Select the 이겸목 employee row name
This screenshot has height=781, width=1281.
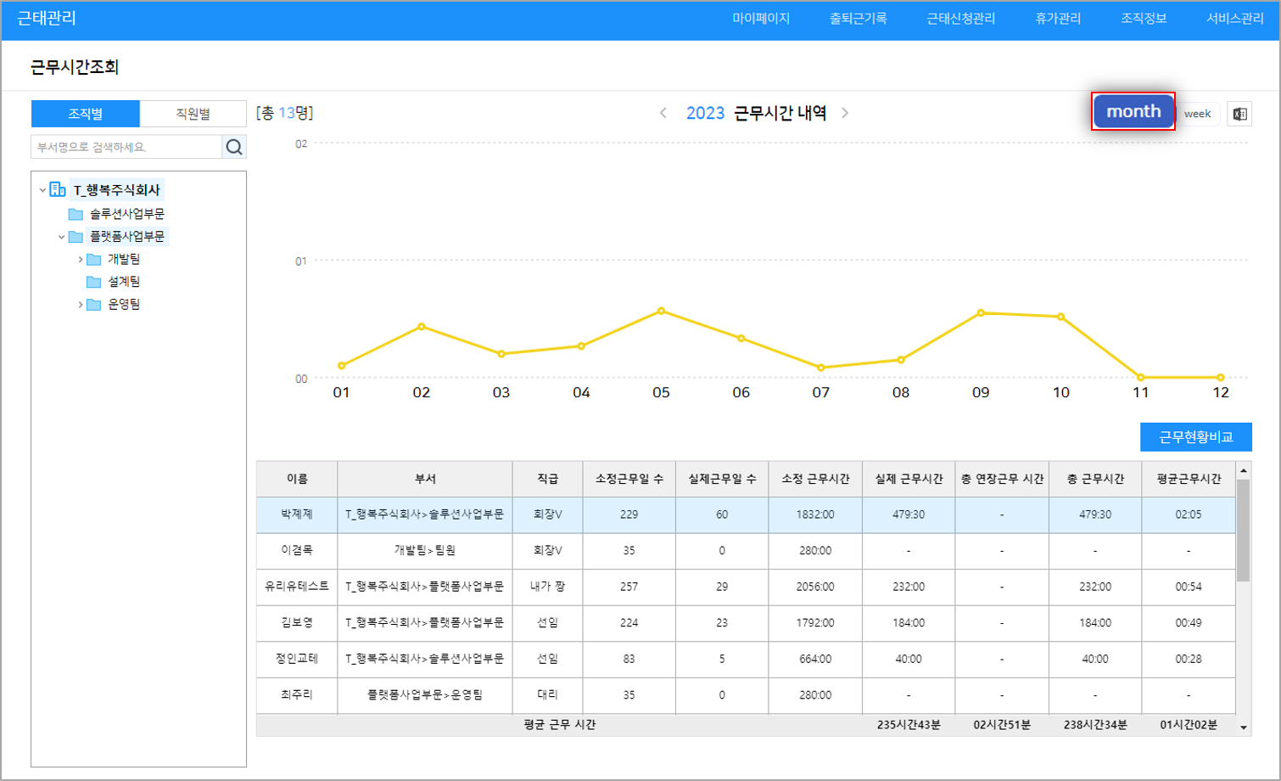click(297, 550)
